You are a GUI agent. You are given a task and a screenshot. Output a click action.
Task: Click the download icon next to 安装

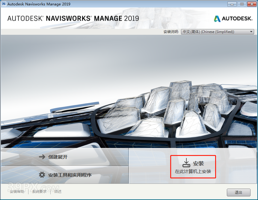[x=186, y=163]
